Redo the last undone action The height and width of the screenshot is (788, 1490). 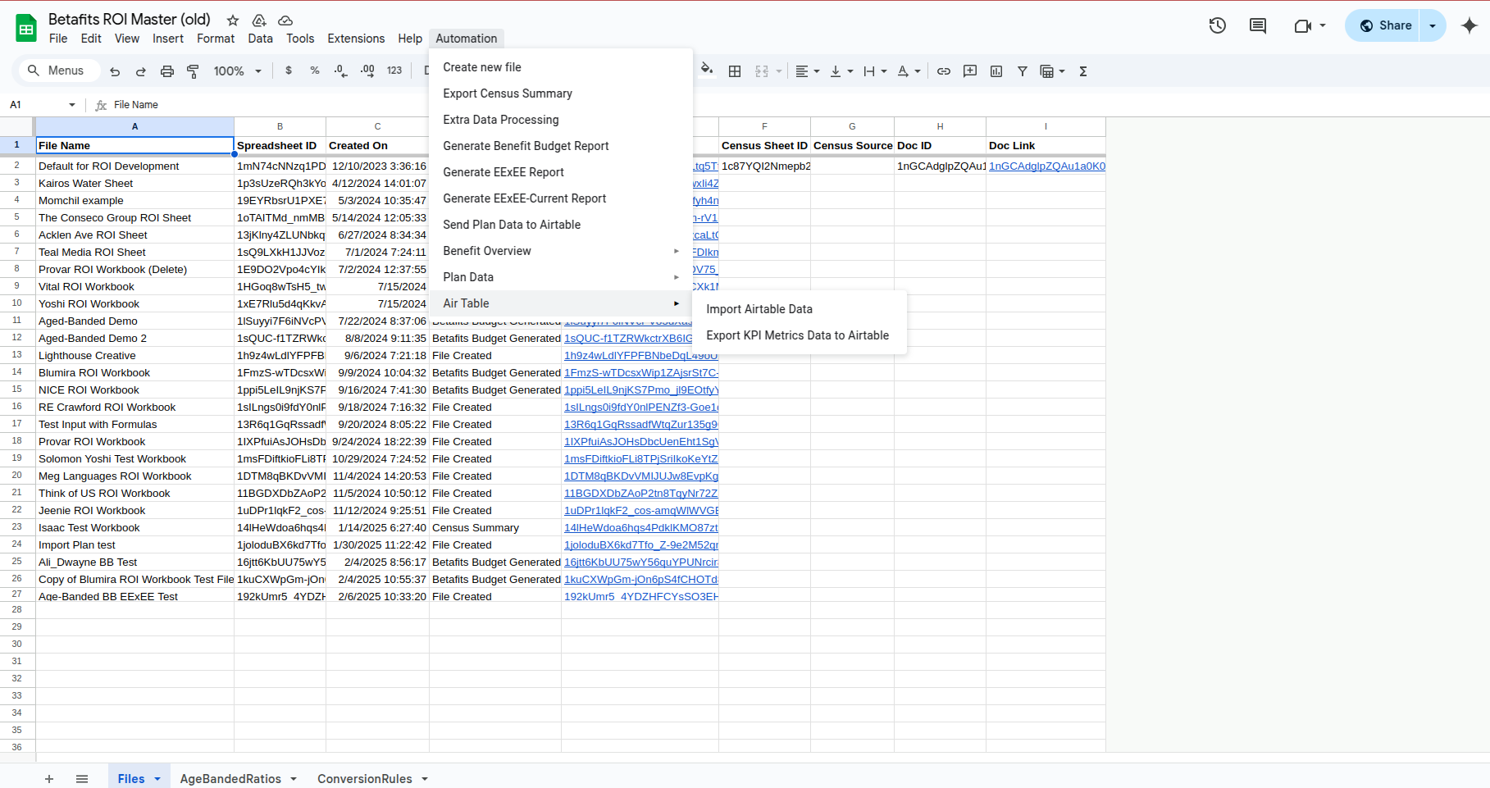point(141,71)
